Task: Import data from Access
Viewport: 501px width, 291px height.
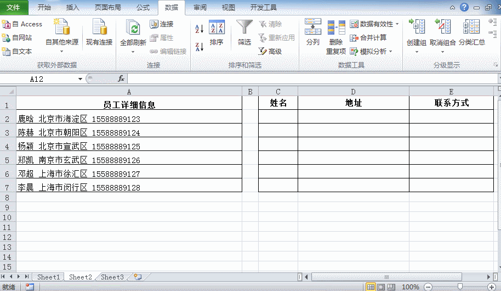Action: [x=22, y=24]
